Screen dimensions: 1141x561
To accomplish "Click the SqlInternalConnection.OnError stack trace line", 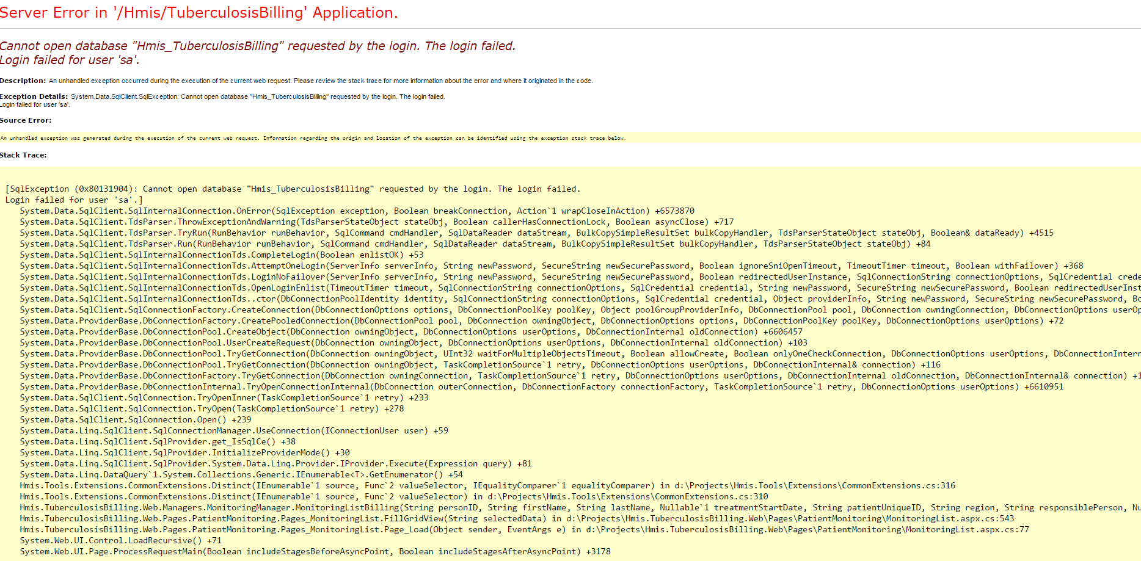I will click(357, 211).
